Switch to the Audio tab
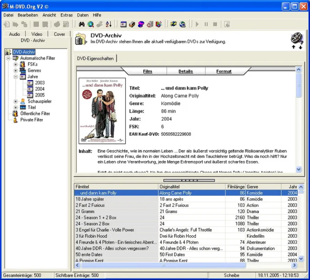Image resolution: width=310 pixels, height=280 pixels. tap(14, 34)
